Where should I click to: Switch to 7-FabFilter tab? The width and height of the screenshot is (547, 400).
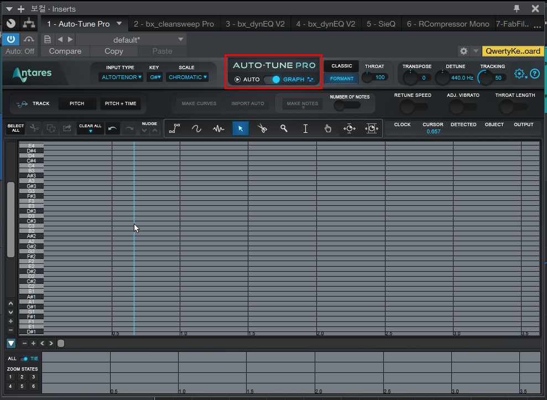(512, 24)
